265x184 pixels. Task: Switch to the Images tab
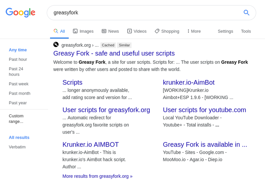[83, 31]
